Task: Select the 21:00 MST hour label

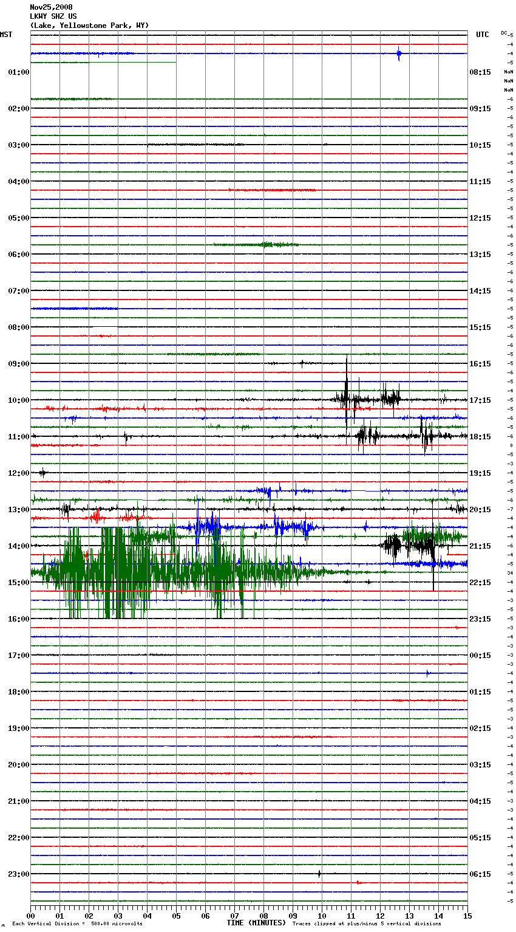Action: 19,801
